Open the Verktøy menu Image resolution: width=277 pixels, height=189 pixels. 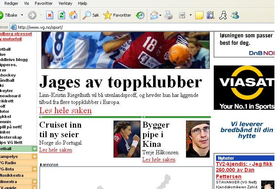[x=65, y=3]
